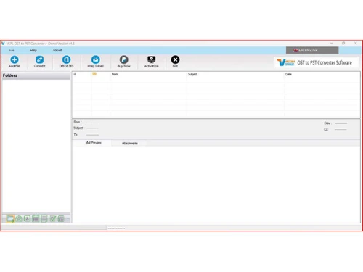
Task: Click the Buy Now icon
Action: (x=123, y=62)
